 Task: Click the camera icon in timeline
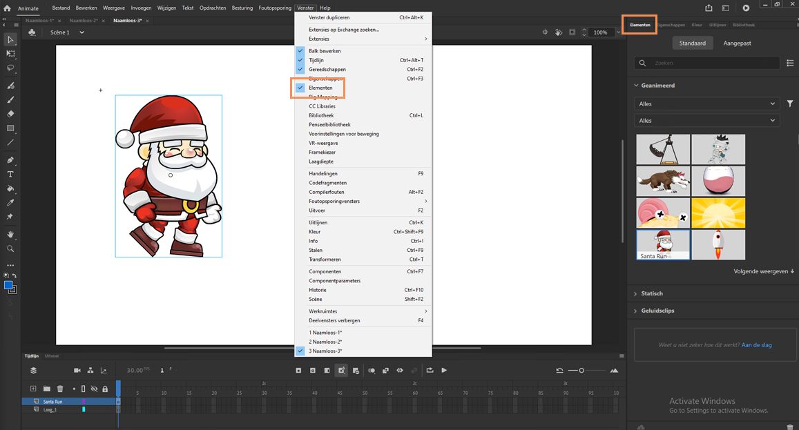pyautogui.click(x=77, y=371)
